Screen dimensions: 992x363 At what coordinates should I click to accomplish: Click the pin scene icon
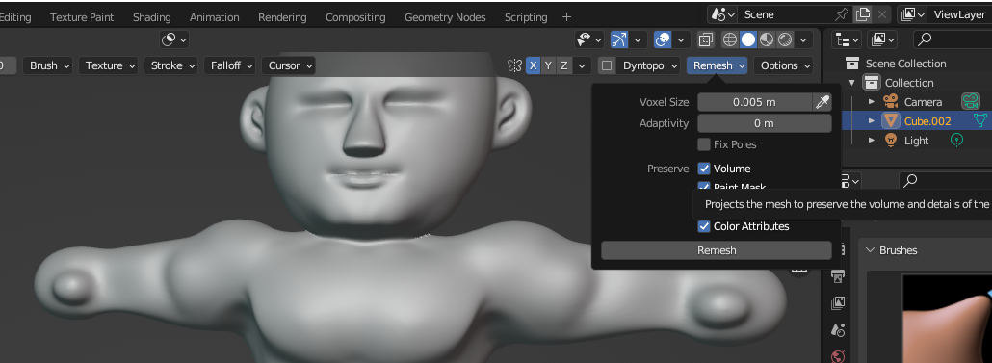[842, 14]
